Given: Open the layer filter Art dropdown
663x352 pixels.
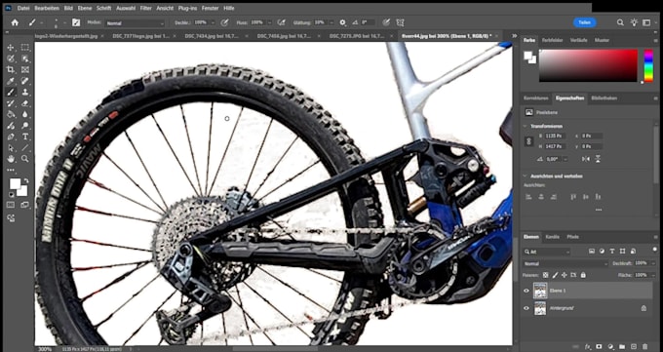Looking at the screenshot, I should [x=547, y=252].
